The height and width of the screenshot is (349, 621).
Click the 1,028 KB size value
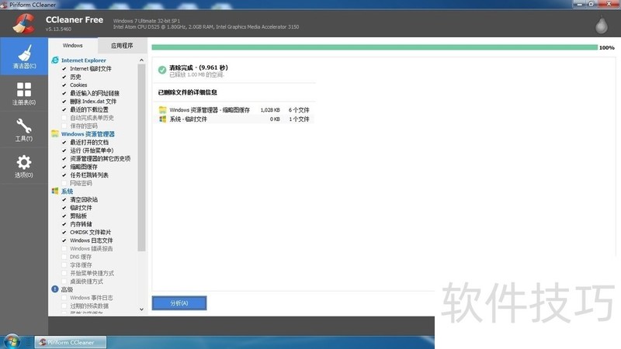click(x=270, y=109)
